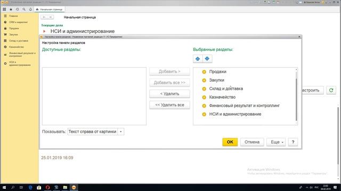Move the selected section down with blue arrow
This screenshot has width=341, height=191.
pyautogui.click(x=207, y=59)
